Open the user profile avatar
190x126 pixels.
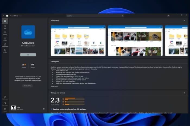(169, 16)
